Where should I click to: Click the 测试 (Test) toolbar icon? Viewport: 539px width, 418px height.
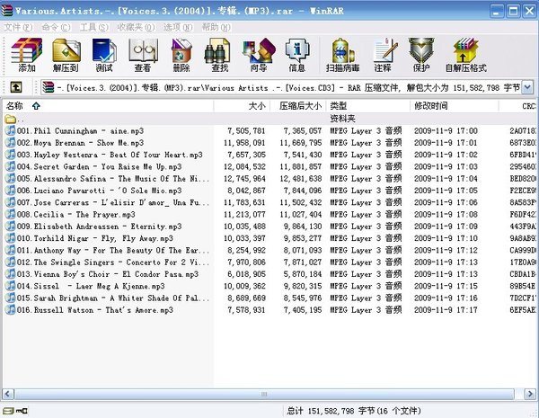pyautogui.click(x=104, y=55)
